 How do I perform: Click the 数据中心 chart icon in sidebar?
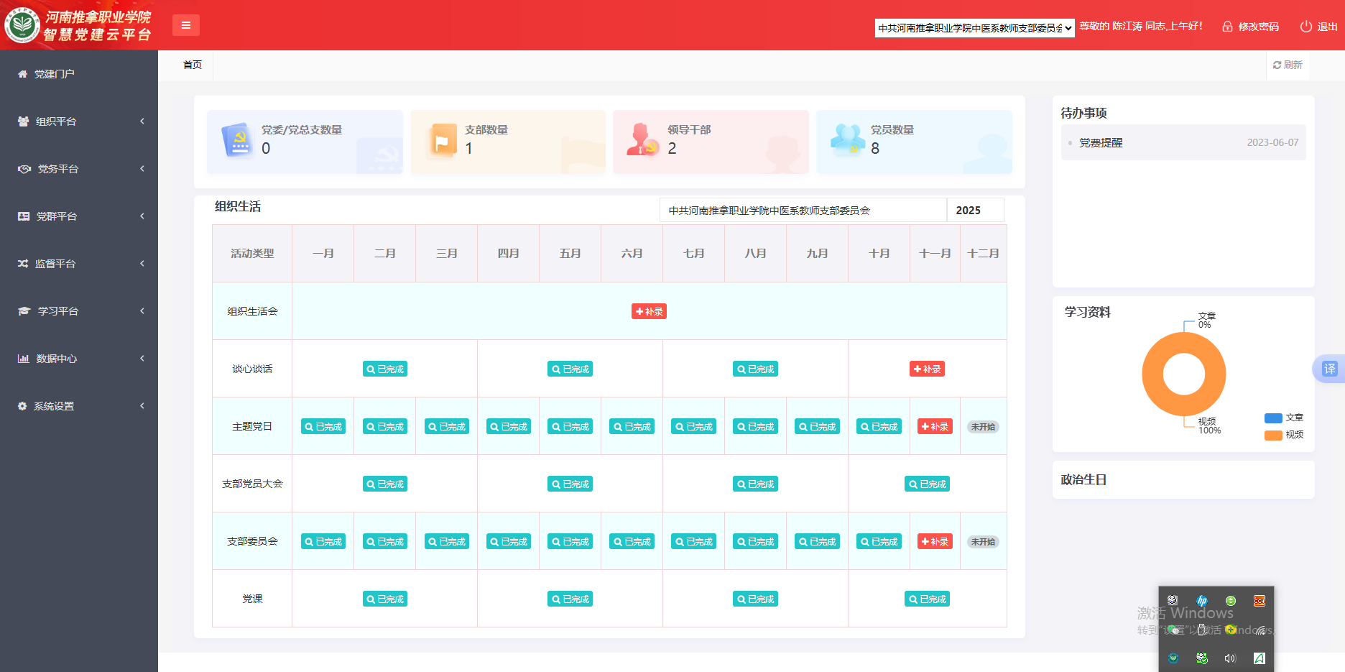point(24,359)
